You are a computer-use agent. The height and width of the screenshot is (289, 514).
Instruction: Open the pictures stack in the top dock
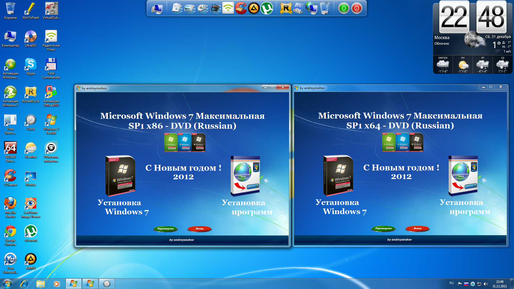[x=190, y=9]
